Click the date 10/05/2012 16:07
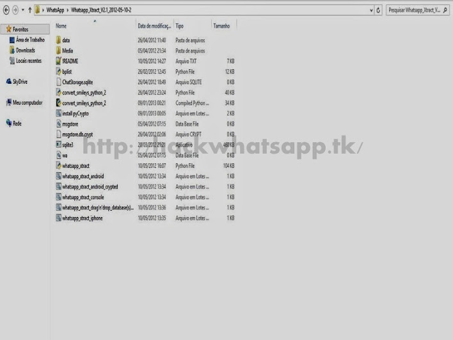453x340 pixels. pos(152,166)
